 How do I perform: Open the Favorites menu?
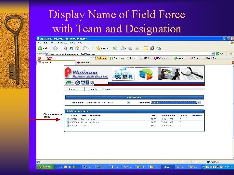point(62,43)
